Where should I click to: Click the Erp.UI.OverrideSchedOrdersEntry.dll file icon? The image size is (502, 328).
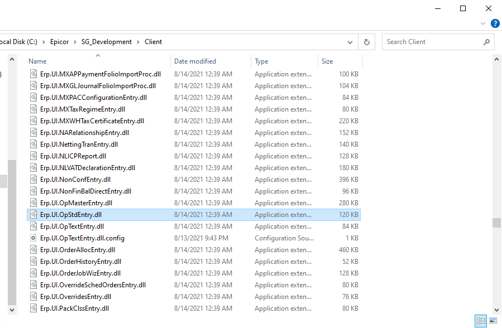point(34,285)
